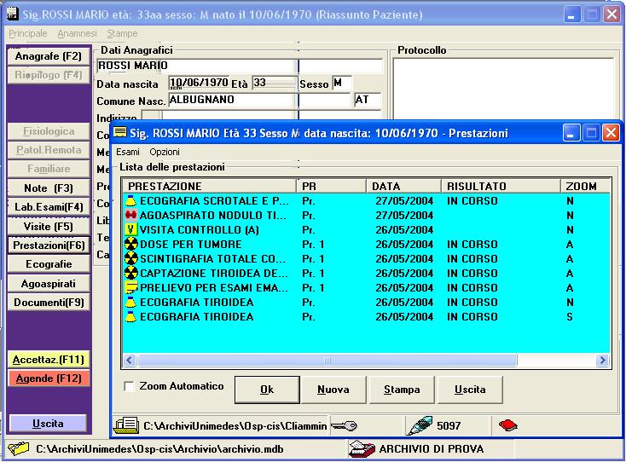Open Lab.Esami (F4) from the sidebar

coord(49,207)
